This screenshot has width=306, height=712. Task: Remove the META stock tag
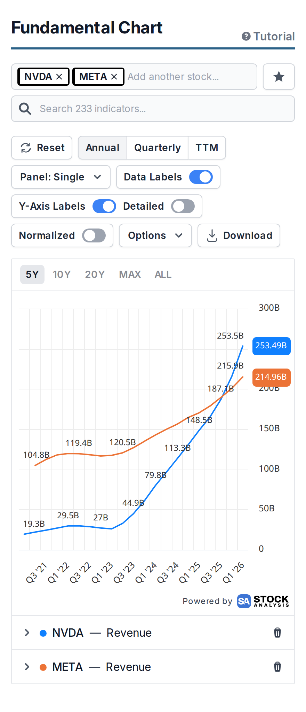click(x=114, y=77)
